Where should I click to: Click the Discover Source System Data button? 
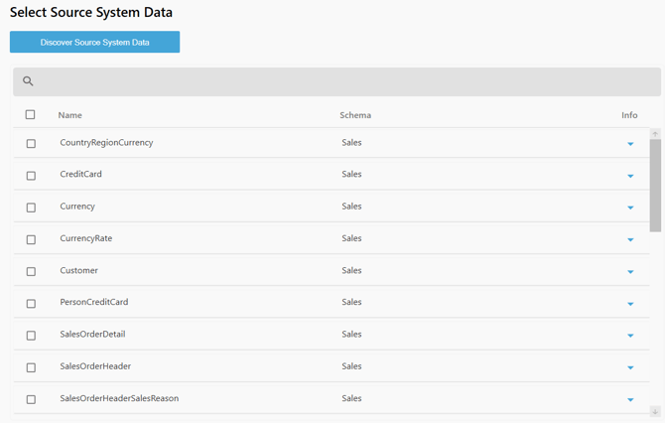(94, 42)
